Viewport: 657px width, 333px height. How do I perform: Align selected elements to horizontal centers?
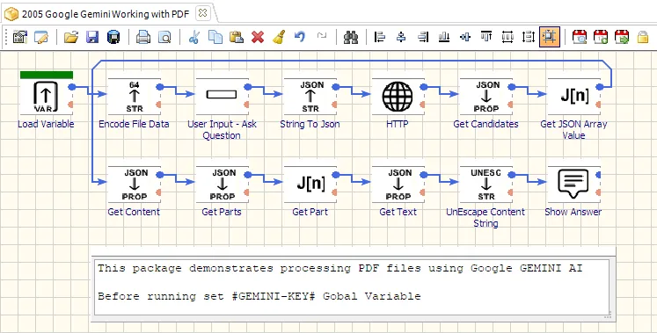[401, 37]
